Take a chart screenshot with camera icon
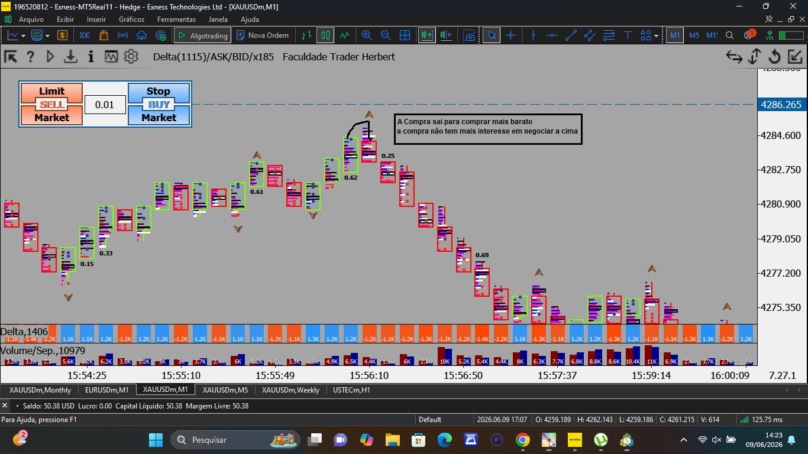 pyautogui.click(x=469, y=35)
